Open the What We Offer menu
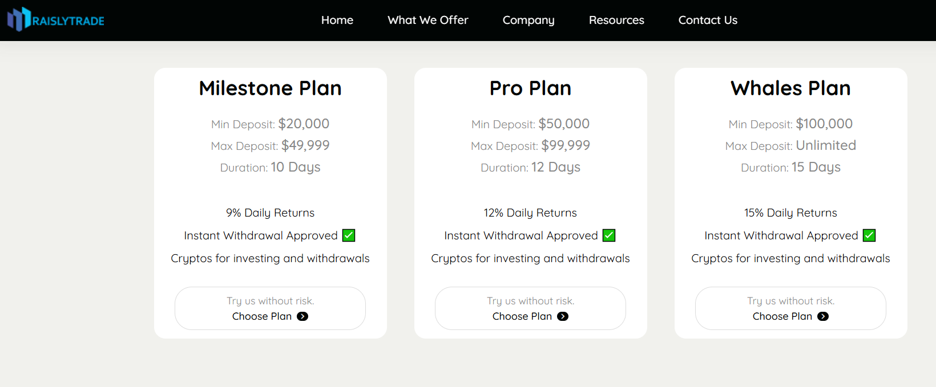Viewport: 936px width, 387px height. click(427, 20)
